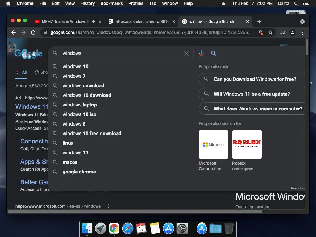Open the Apple menu
Image resolution: width=316 pixels, height=237 pixels.
8,3
